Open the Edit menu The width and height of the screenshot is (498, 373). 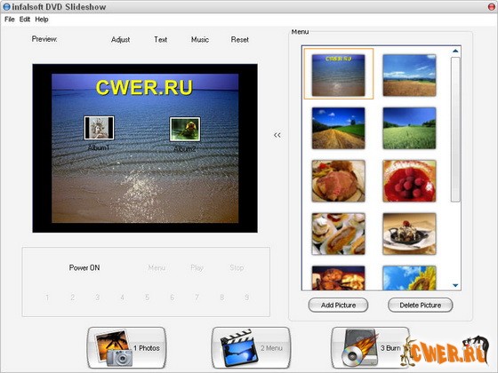pos(25,20)
